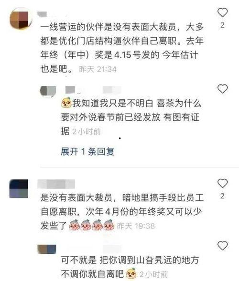Tap the 昨天 21:34 timestamp
The height and width of the screenshot is (281, 239).
click(x=98, y=69)
